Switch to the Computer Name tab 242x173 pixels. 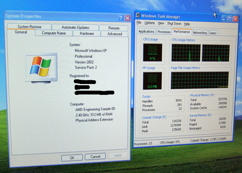click(x=54, y=33)
